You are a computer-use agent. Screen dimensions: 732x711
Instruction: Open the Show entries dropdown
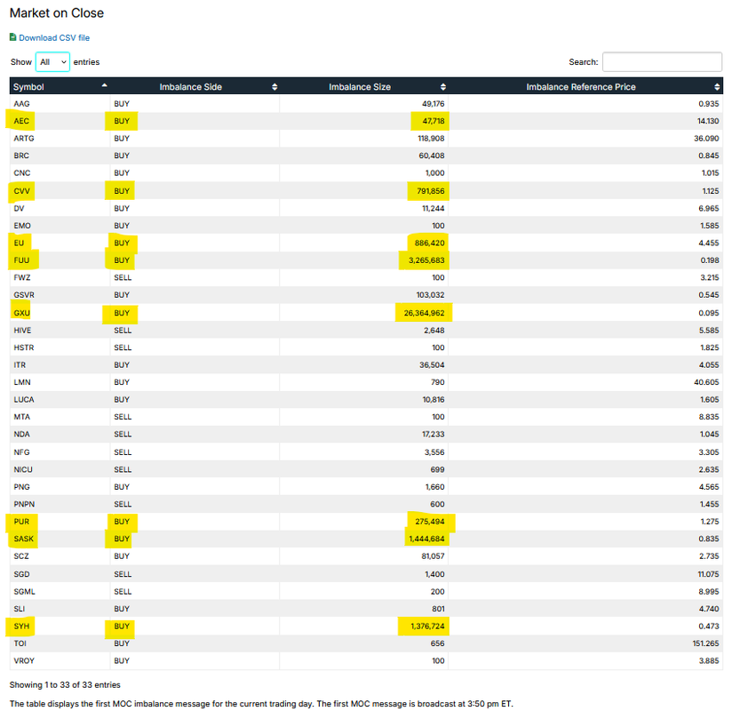point(52,62)
